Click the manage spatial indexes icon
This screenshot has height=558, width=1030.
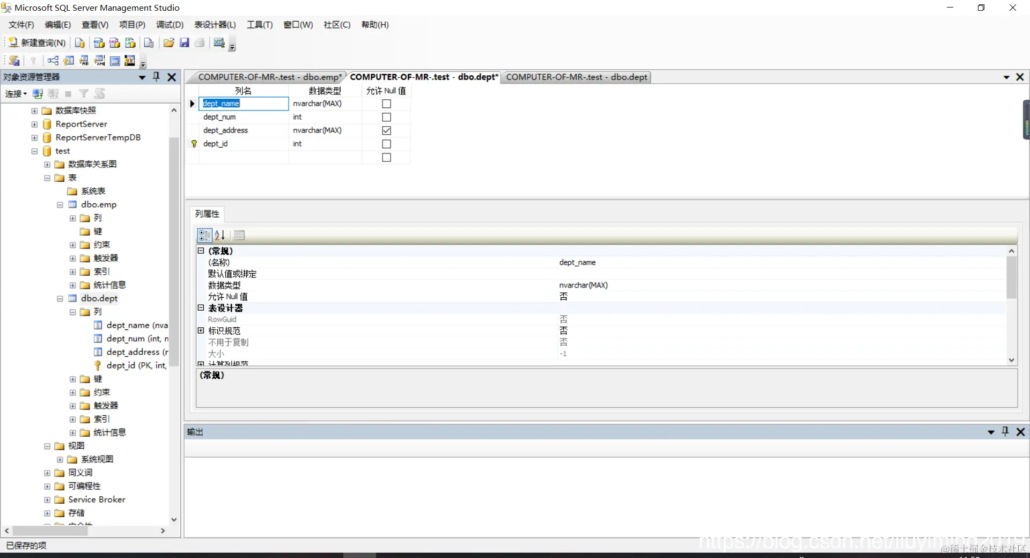click(x=130, y=61)
